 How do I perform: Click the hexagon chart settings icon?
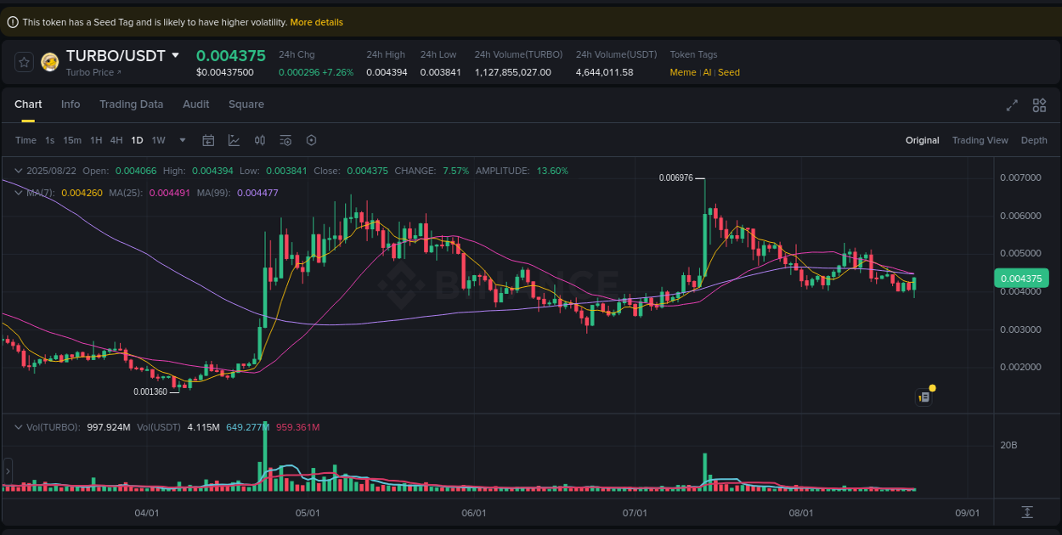click(x=311, y=140)
